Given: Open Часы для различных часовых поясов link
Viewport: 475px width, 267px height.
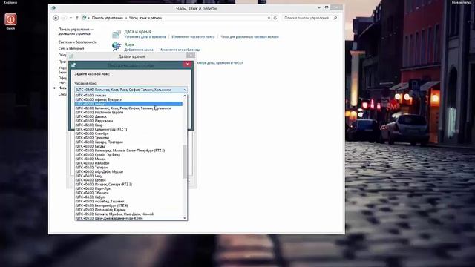Looking at the screenshot, I should pos(249,36).
